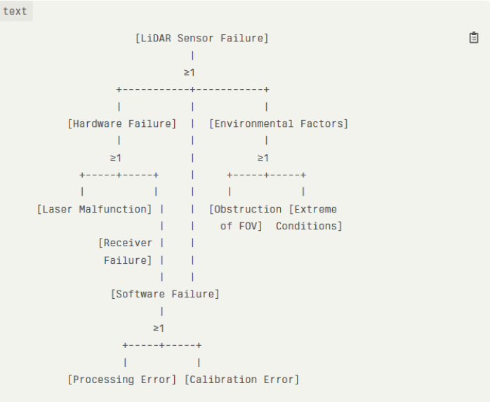Click the ≥1 gate under Environmental Factors
This screenshot has height=402, width=490.
tap(263, 158)
